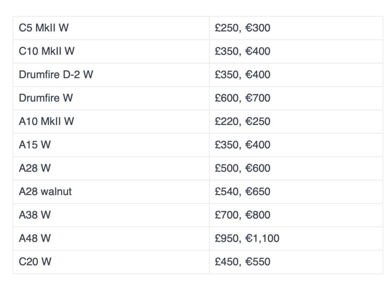The height and width of the screenshot is (288, 392).
Task: Click the price beside A15 W
Action: click(x=243, y=145)
